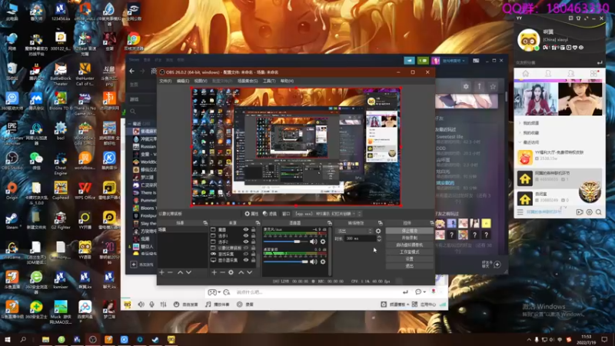615x346 pixels.
Task: Open YY bottom hamburger menu
Action: [520, 212]
